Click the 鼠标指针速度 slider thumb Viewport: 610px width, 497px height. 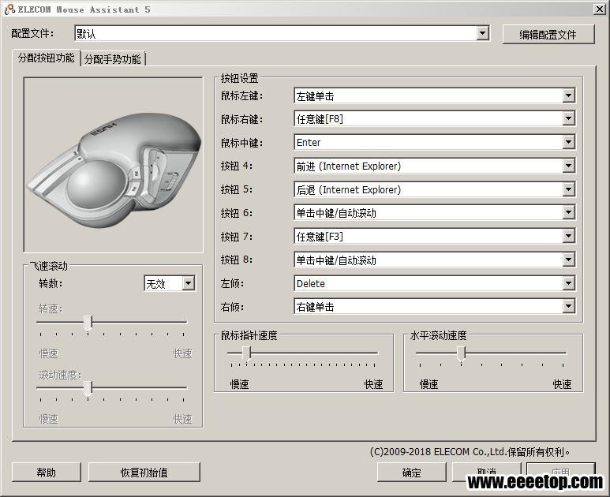point(247,353)
